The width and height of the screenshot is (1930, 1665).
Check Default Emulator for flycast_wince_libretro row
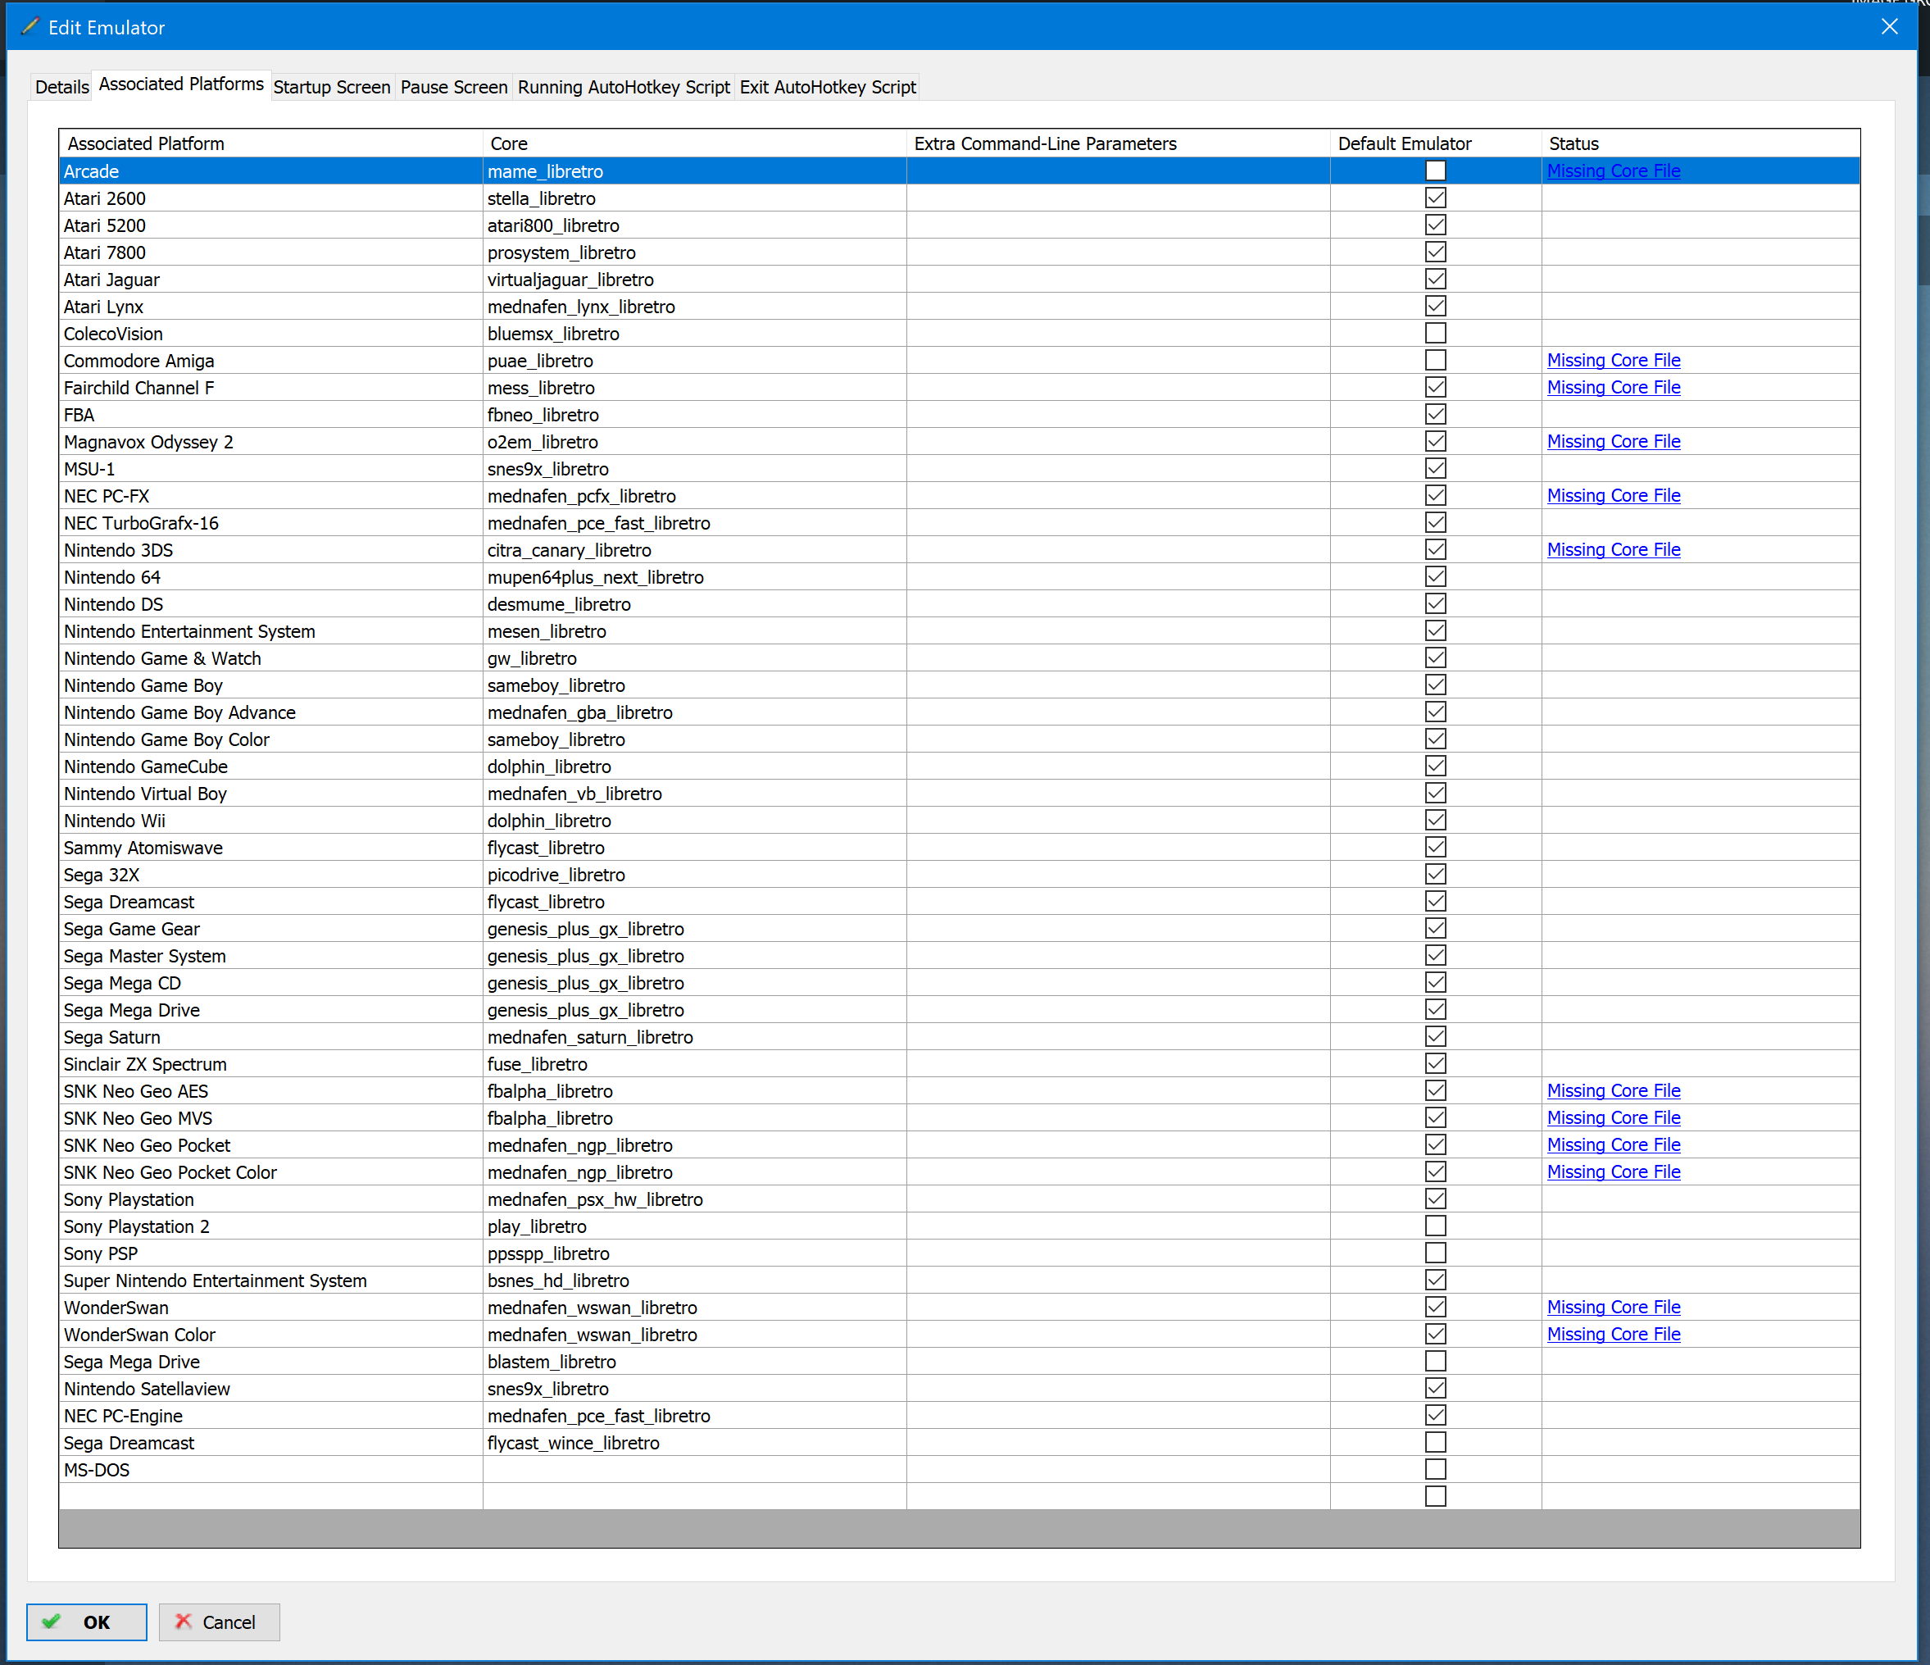1435,1442
